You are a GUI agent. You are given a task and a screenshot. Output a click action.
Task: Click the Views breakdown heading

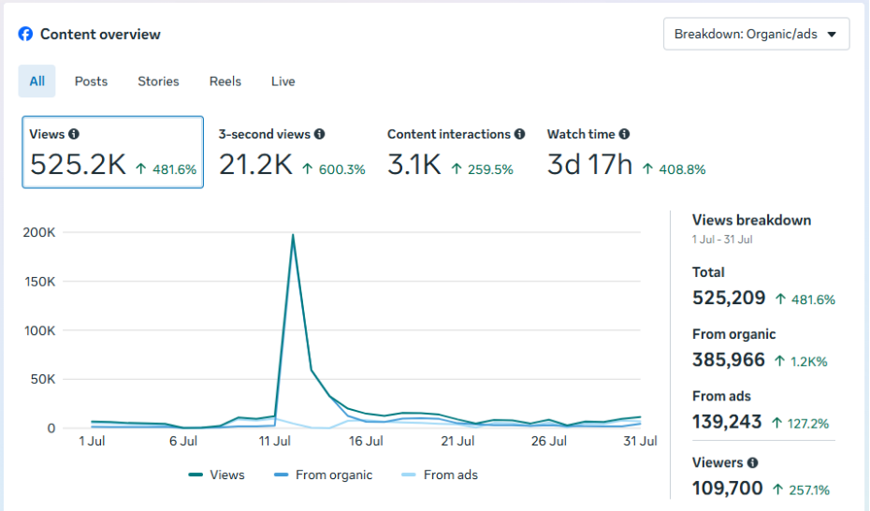pos(751,220)
